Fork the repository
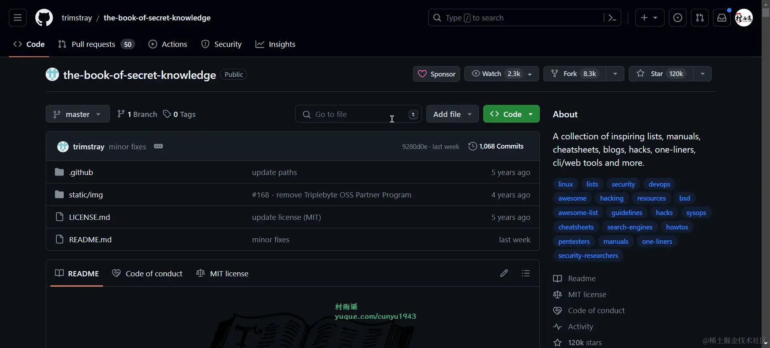770x348 pixels. coord(575,74)
